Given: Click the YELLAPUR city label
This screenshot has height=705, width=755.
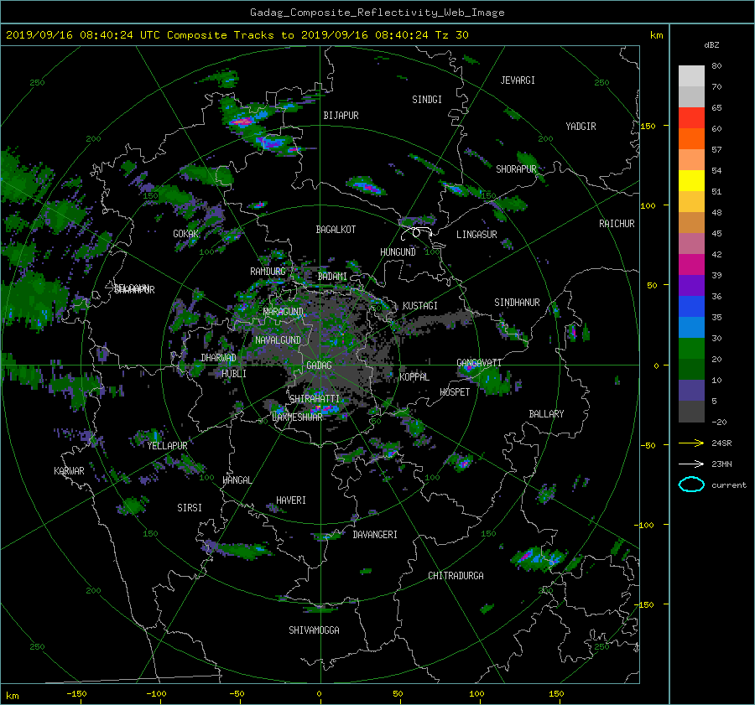Looking at the screenshot, I should tap(167, 446).
